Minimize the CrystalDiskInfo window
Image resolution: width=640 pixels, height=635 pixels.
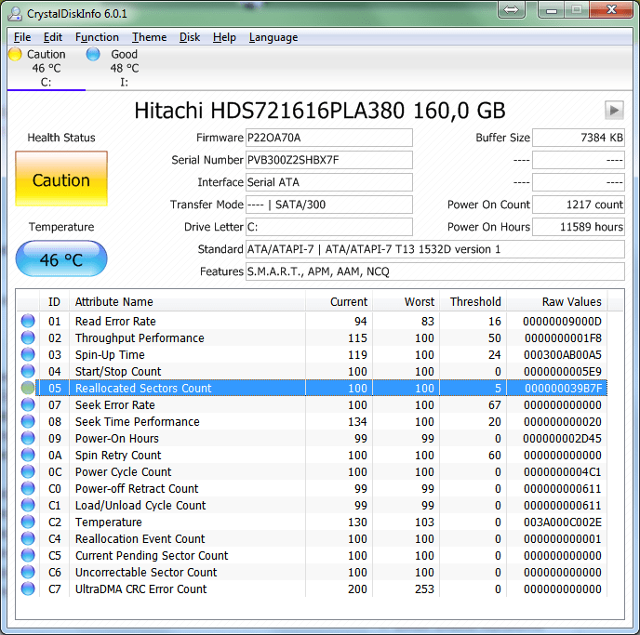[552, 9]
